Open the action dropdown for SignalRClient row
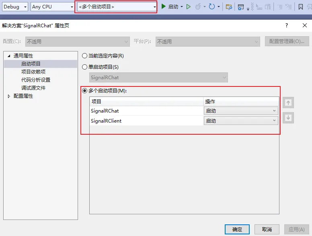 241,121
